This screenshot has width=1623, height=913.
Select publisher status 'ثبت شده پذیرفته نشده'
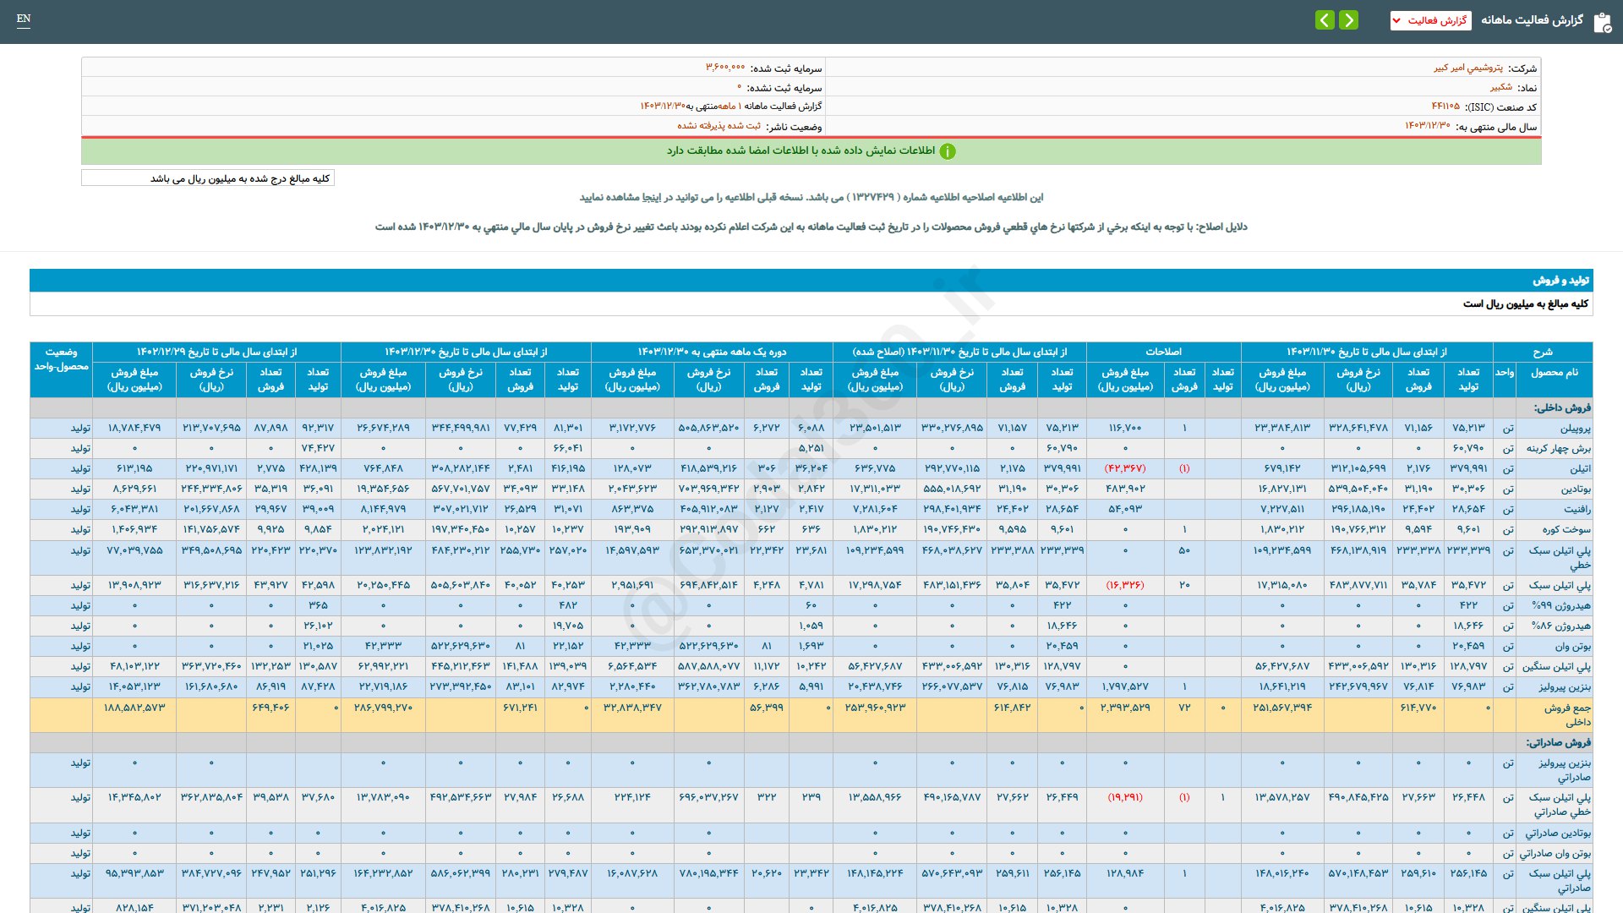click(x=719, y=126)
